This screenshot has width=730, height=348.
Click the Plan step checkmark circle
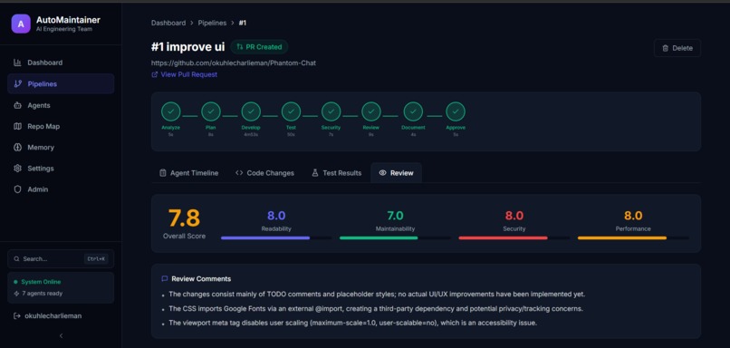point(211,111)
